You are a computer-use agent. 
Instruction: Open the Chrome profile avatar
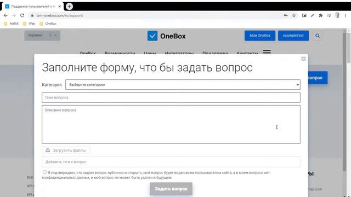(x=337, y=15)
